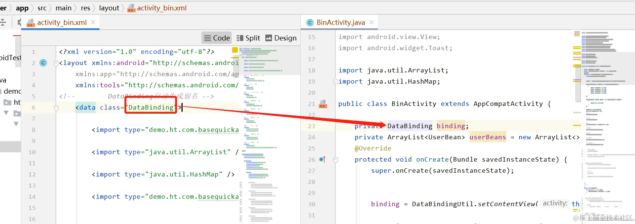Click the app breadcrumb in the navigation bar
The height and width of the screenshot is (224, 635).
click(22, 8)
